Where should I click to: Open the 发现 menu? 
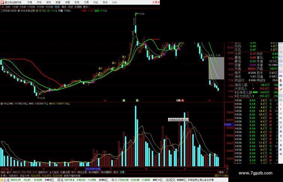tap(77, 2)
